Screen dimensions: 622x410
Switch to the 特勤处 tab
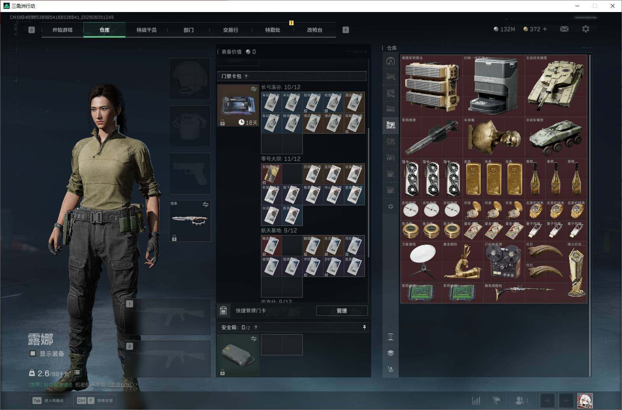(273, 30)
